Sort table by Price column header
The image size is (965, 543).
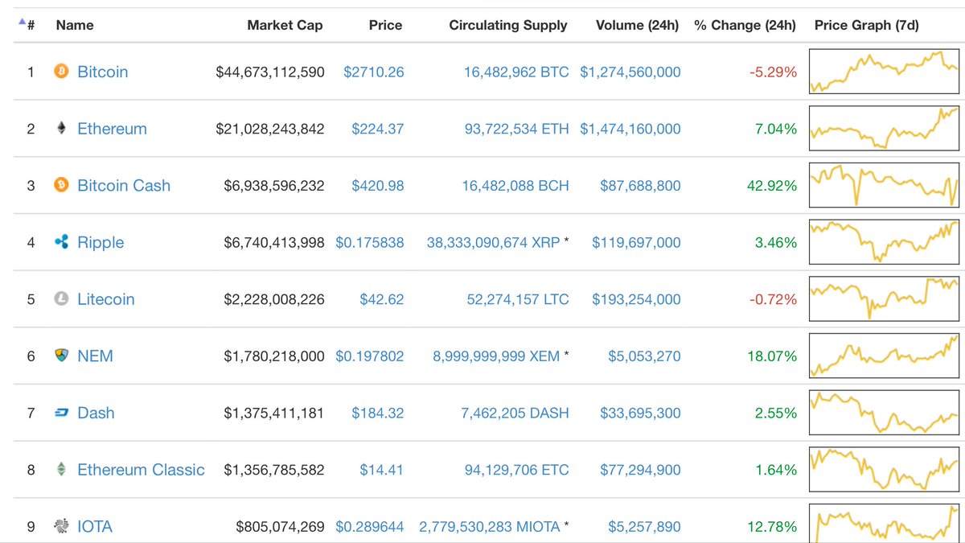pyautogui.click(x=385, y=25)
